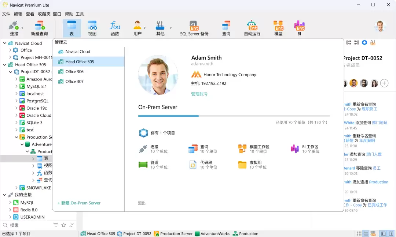Screen dimensions: 396x237
Task: Switch to grid icon view in status bar
Action: pyautogui.click(x=359, y=234)
